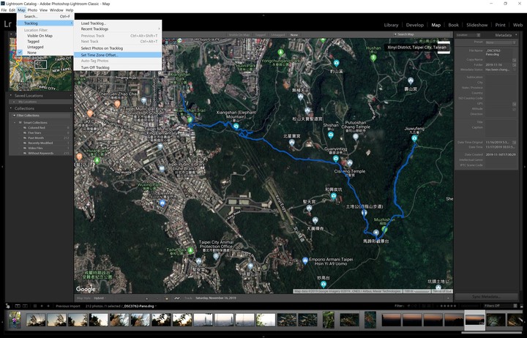The image size is (527, 338).
Task: Click the Filter Collections search field
Action: click(42, 116)
